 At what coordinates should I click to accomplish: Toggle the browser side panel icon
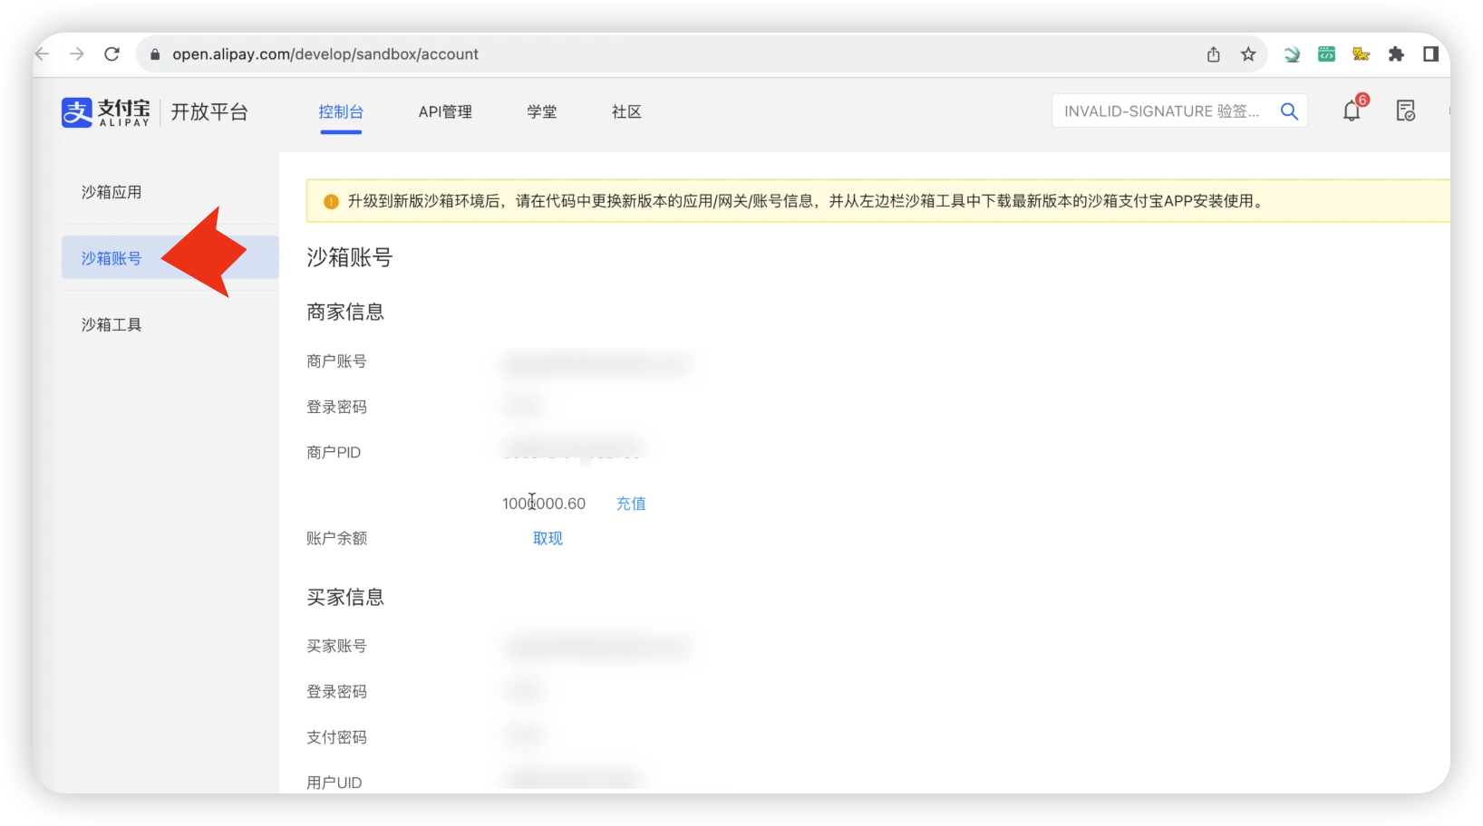coord(1430,54)
